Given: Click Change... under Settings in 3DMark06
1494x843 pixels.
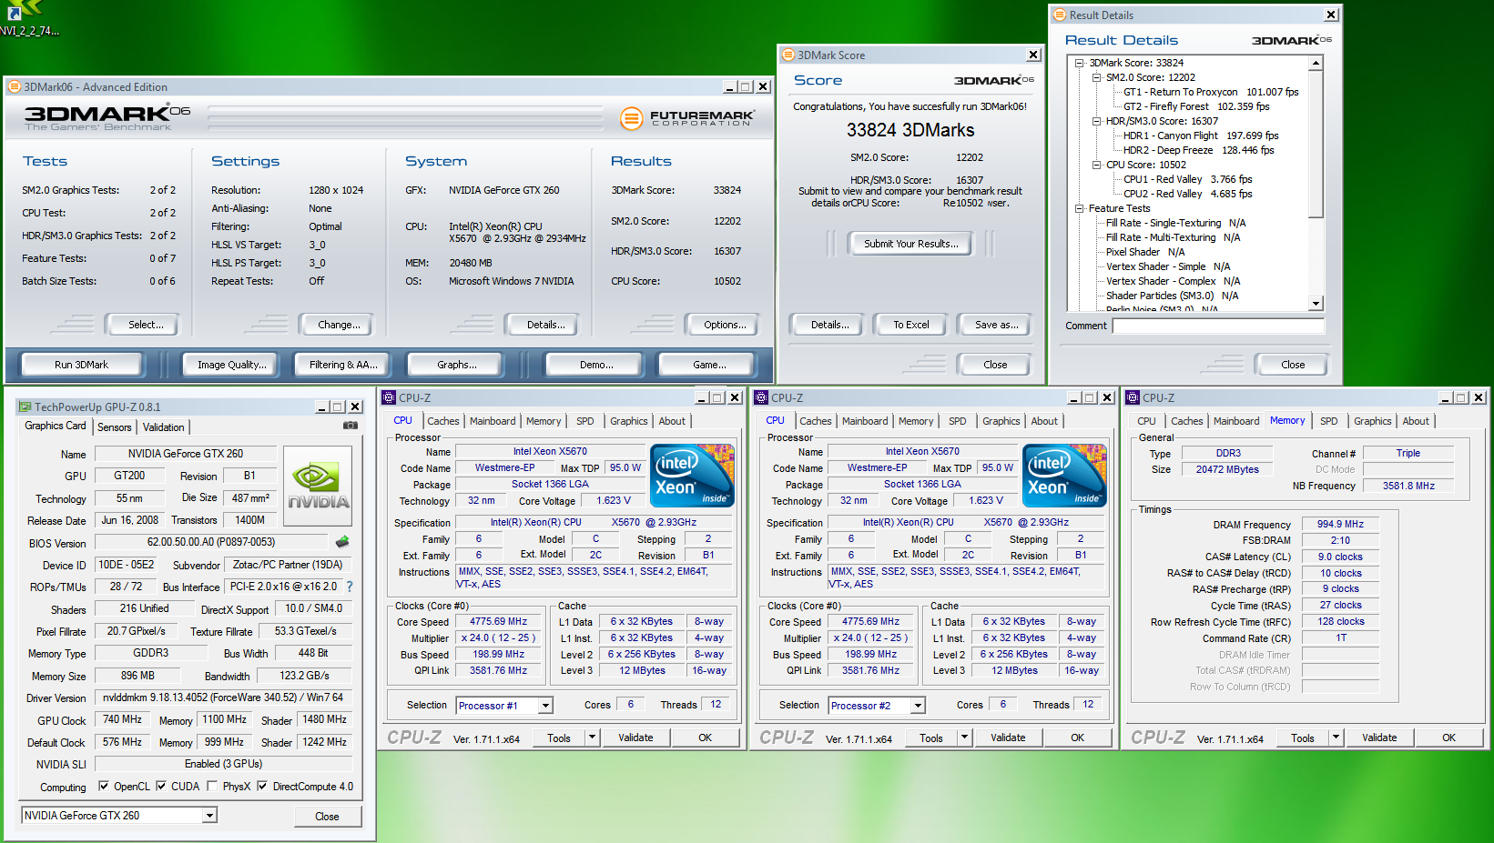Looking at the screenshot, I should pos(339,325).
